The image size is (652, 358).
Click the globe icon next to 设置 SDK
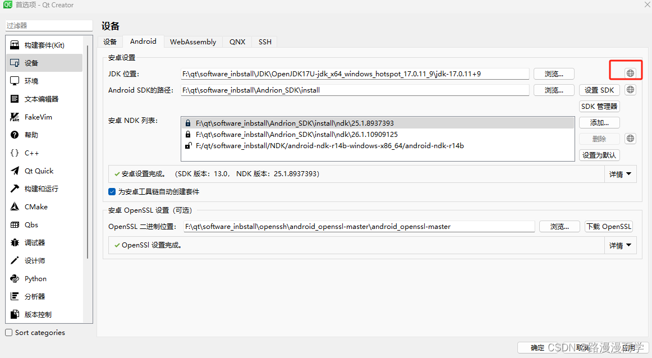[630, 89]
